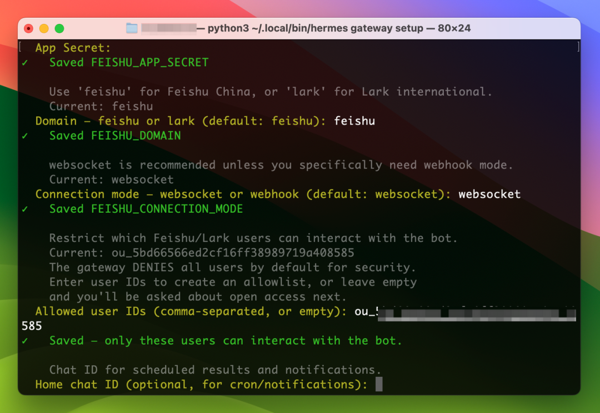
Task: Minimize the terminal with the yellow button
Action: pos(44,28)
